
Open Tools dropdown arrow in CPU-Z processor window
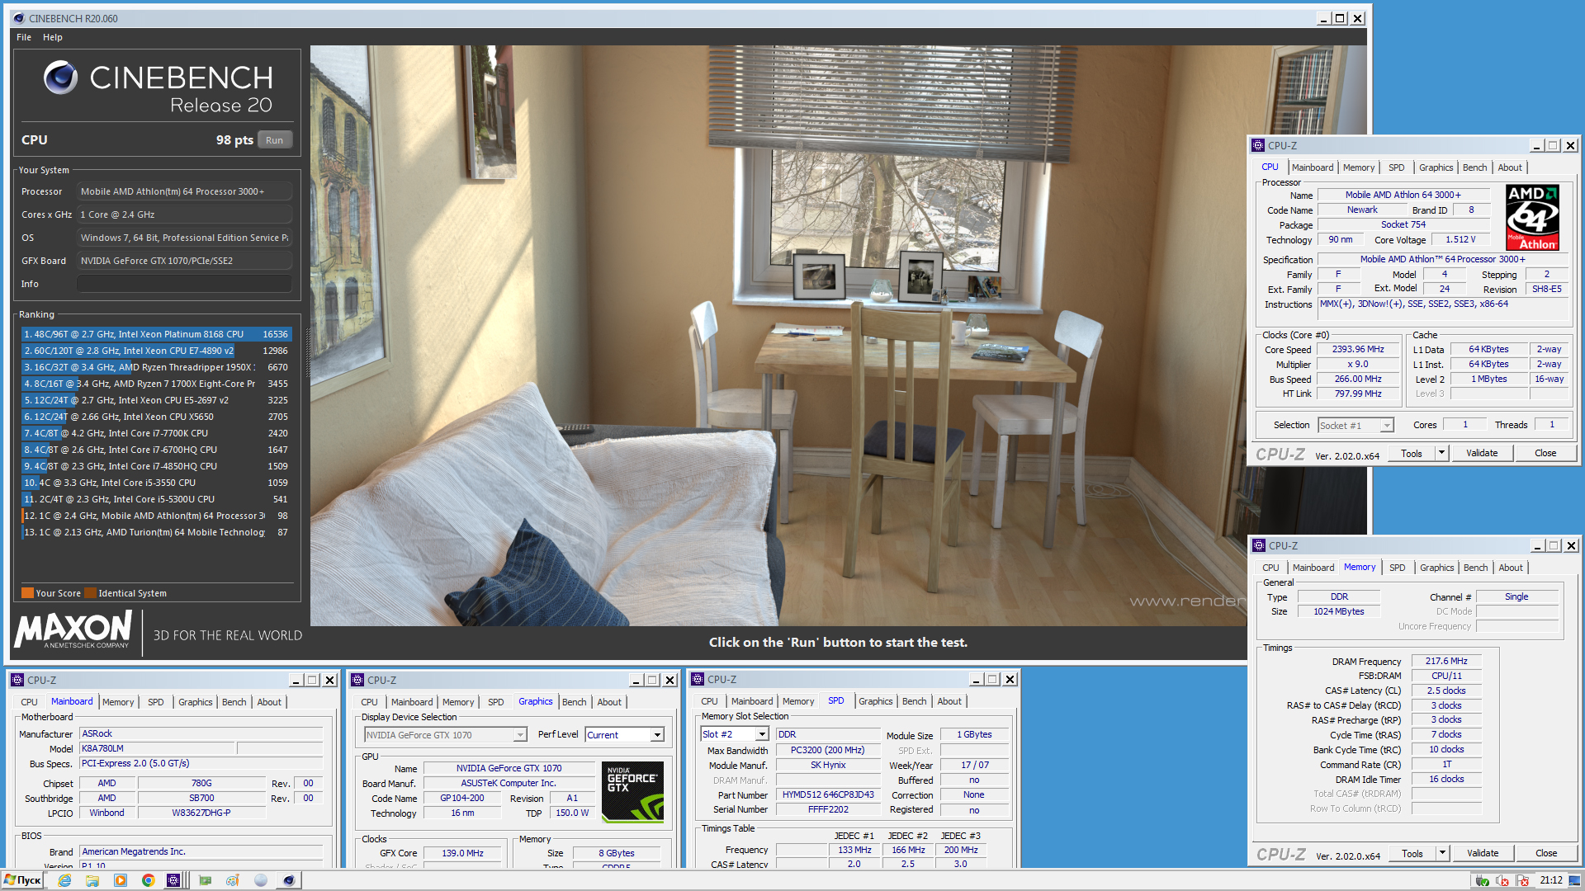1441,453
